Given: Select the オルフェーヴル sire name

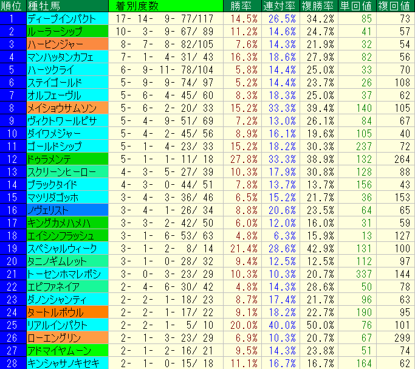Looking at the screenshot, I should [x=67, y=95].
